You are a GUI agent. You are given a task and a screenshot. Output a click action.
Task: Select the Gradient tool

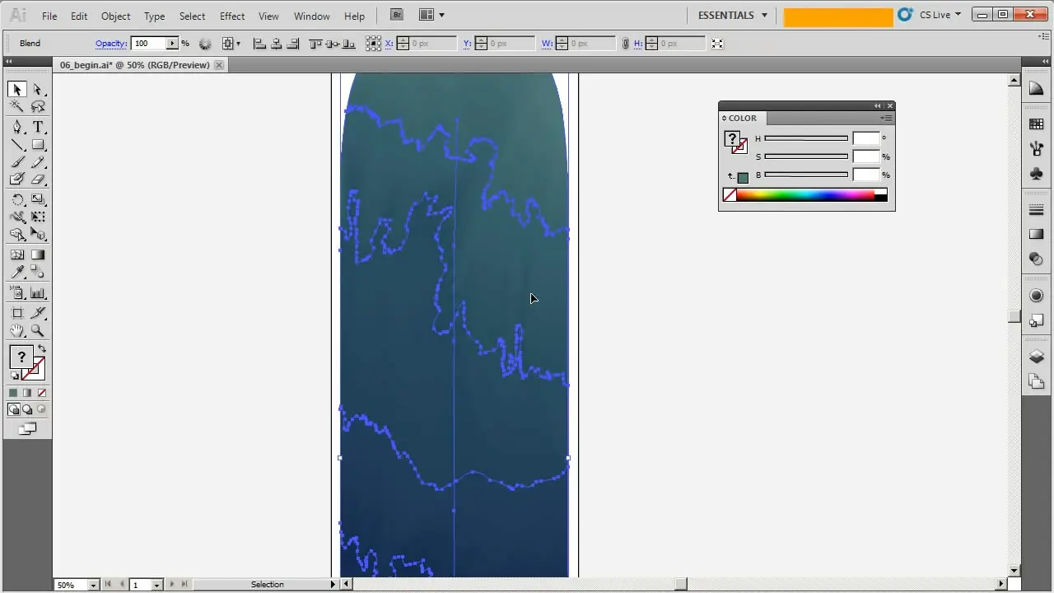click(x=38, y=255)
